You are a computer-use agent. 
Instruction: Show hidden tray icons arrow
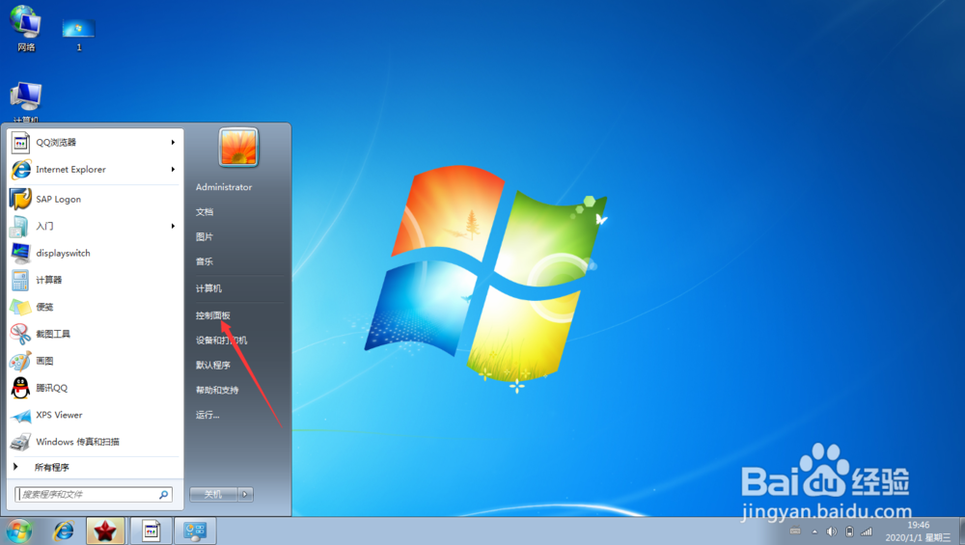pyautogui.click(x=814, y=532)
